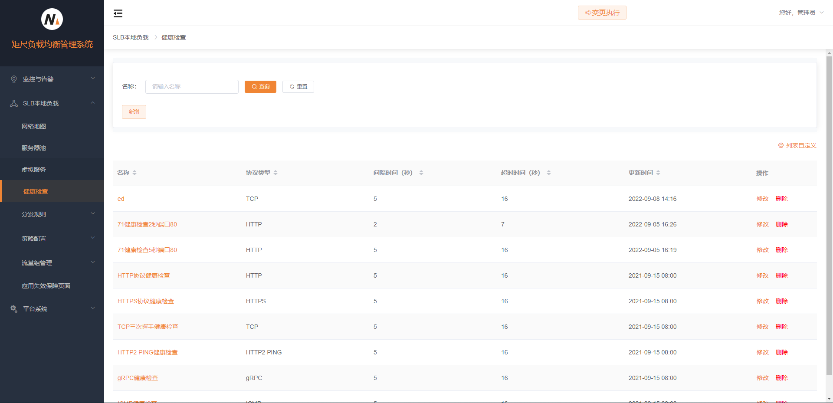Click the 查询 search button

tap(260, 87)
